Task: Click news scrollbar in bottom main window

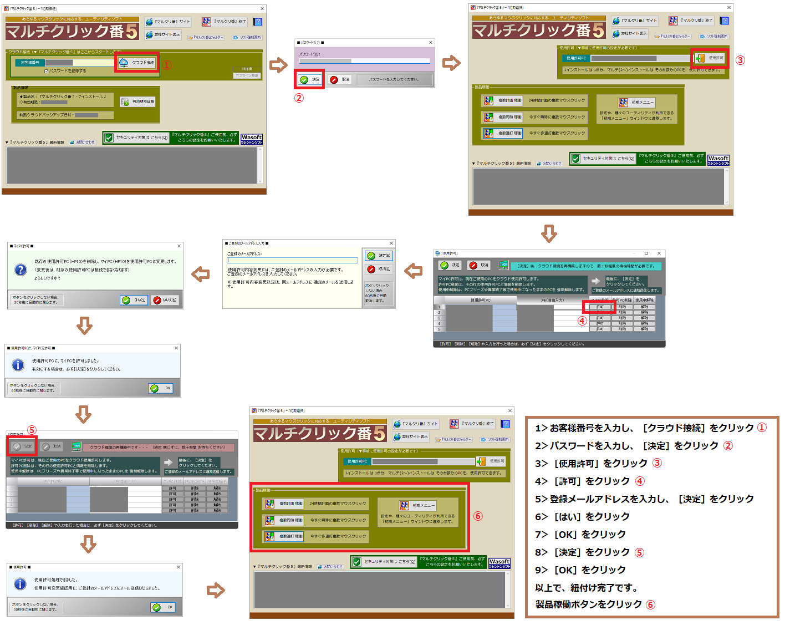Action: (x=508, y=590)
